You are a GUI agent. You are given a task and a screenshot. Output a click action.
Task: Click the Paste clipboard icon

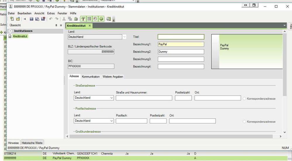point(76,19)
